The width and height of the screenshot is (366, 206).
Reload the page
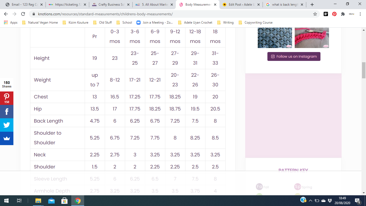[x=23, y=14]
